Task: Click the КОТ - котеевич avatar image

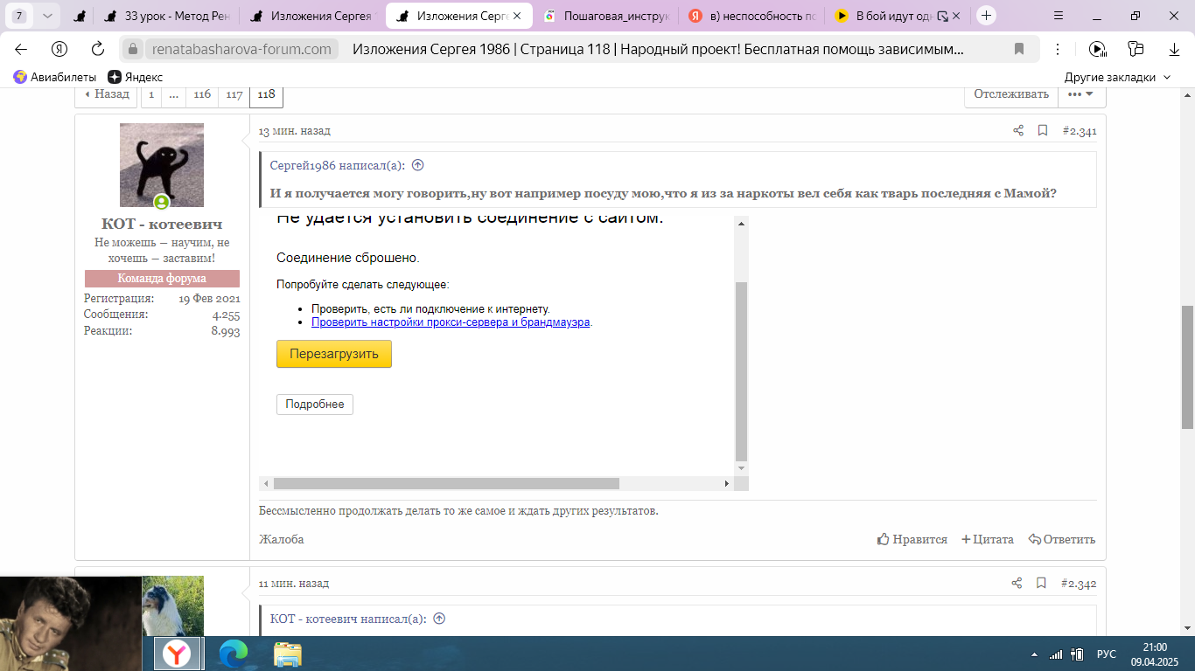Action: coord(162,165)
